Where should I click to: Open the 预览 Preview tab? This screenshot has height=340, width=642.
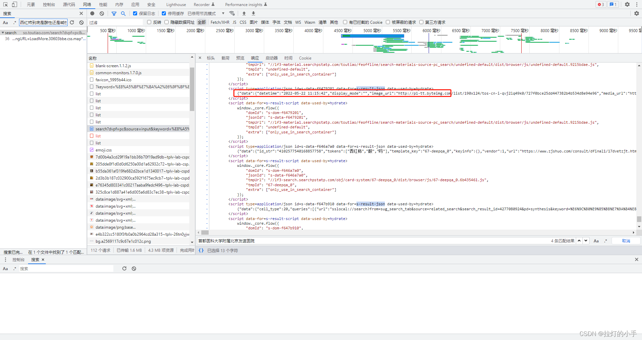(x=240, y=58)
